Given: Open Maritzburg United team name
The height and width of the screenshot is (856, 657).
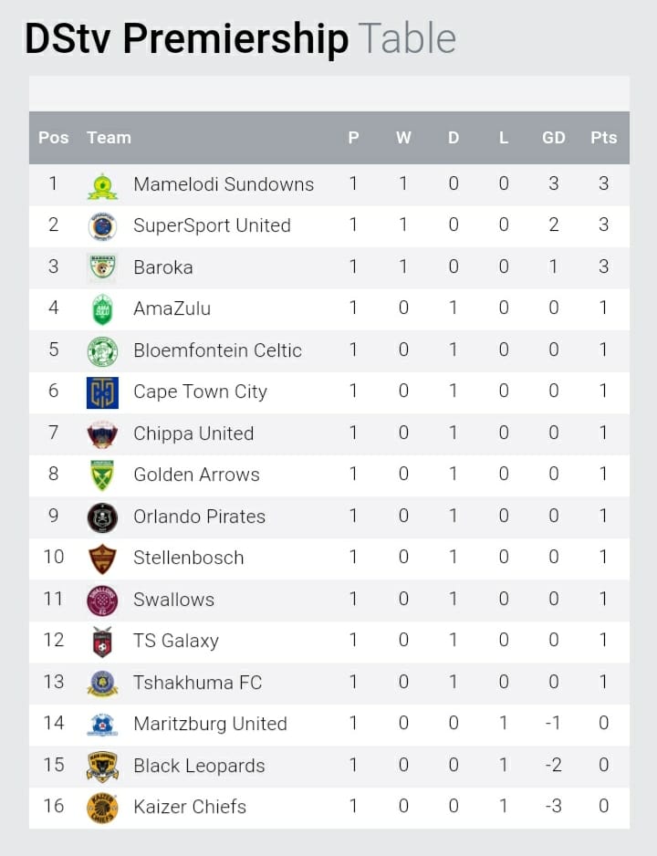Looking at the screenshot, I should coord(210,724).
